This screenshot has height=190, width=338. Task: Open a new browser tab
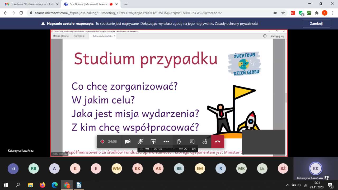(126, 4)
